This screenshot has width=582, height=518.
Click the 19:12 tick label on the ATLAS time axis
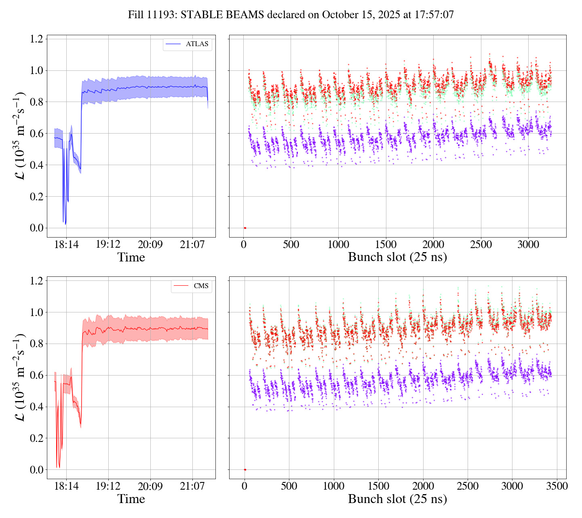[x=108, y=244]
